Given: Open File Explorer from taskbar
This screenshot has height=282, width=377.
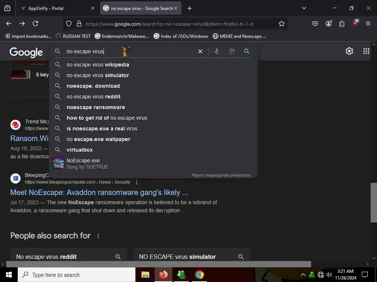Looking at the screenshot, I should 145,275.
